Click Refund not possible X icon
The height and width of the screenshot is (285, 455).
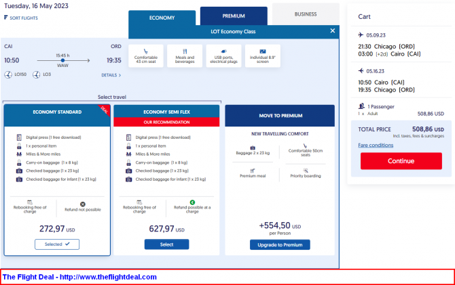click(83, 204)
